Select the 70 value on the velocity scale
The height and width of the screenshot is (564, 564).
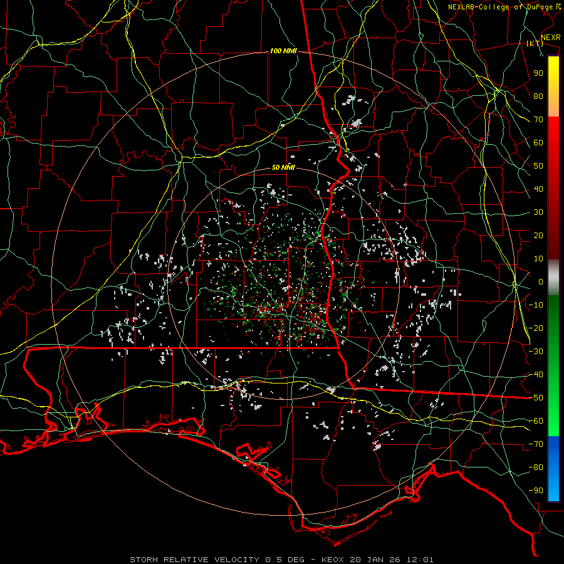538,120
